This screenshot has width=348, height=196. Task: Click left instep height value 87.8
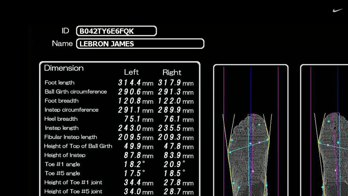132,155
